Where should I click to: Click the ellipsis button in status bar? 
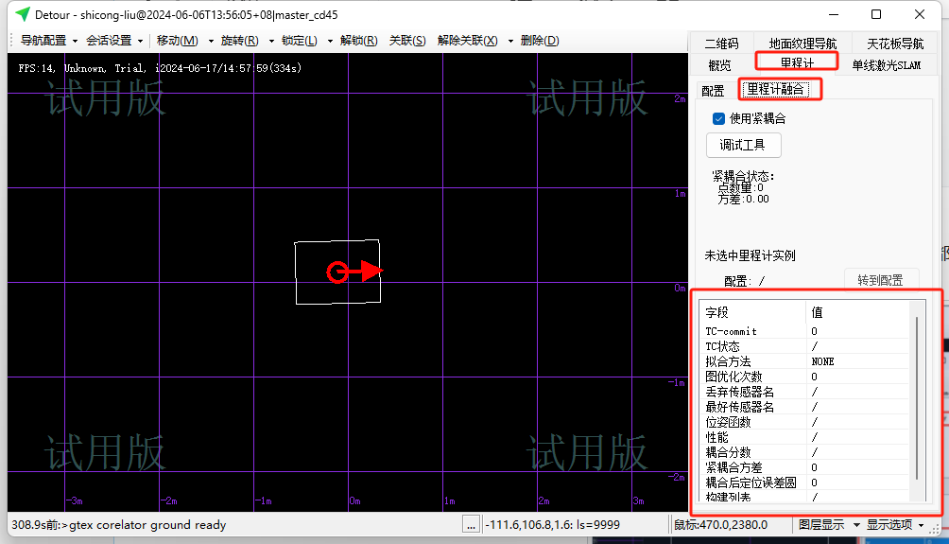(471, 524)
